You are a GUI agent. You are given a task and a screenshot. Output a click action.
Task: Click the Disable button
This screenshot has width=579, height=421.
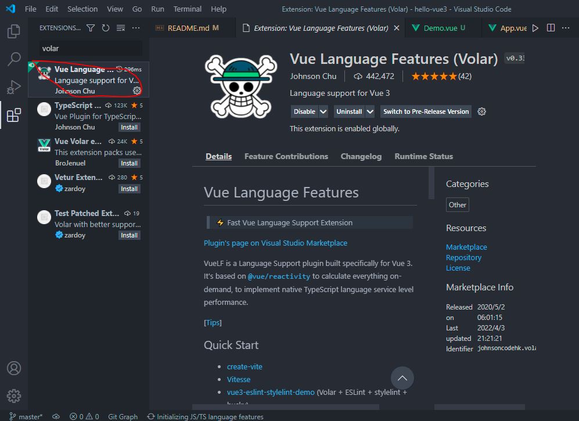click(304, 111)
